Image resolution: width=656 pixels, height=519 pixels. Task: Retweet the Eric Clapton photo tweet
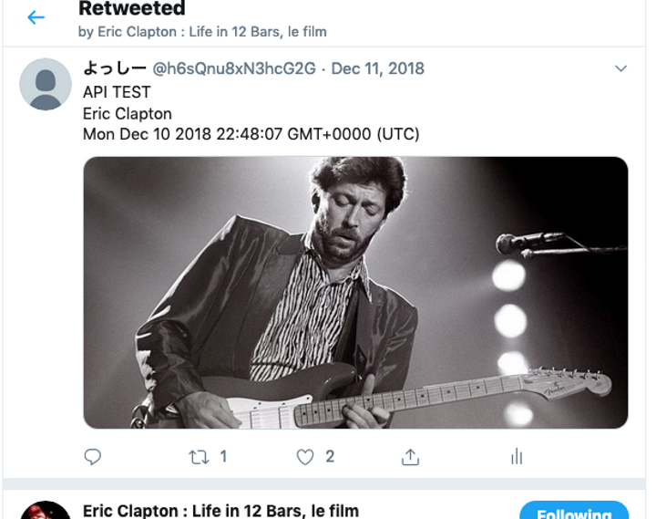click(x=199, y=457)
